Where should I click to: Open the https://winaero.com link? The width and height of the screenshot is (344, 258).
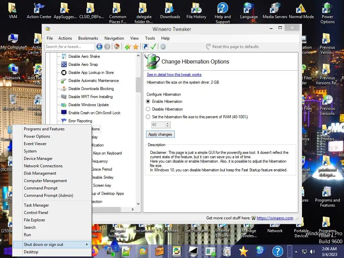pos(275,218)
